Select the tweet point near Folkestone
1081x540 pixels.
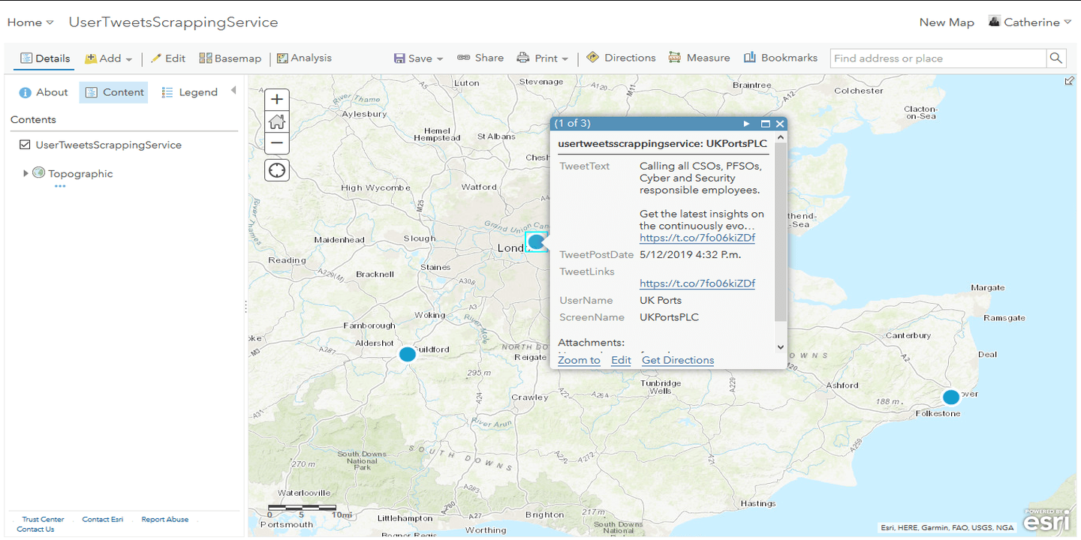951,397
